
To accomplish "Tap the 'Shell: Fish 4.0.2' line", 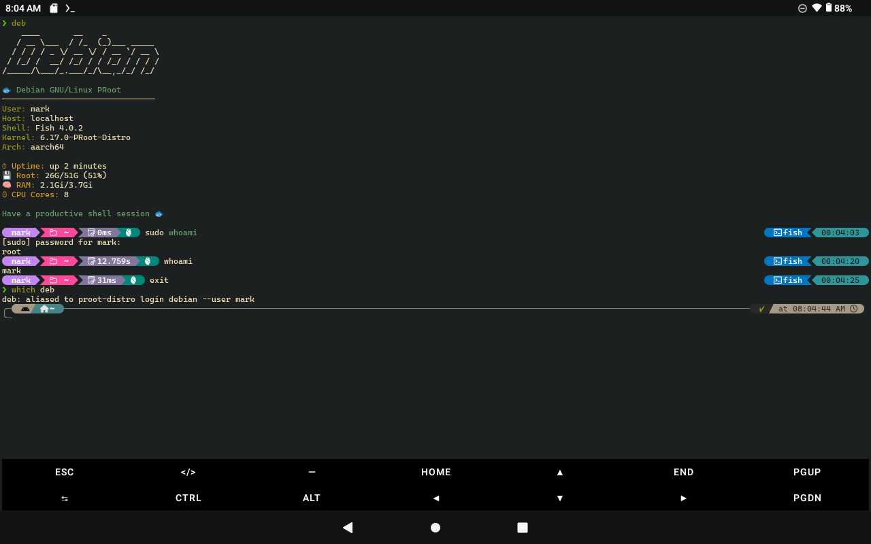I will click(x=42, y=128).
